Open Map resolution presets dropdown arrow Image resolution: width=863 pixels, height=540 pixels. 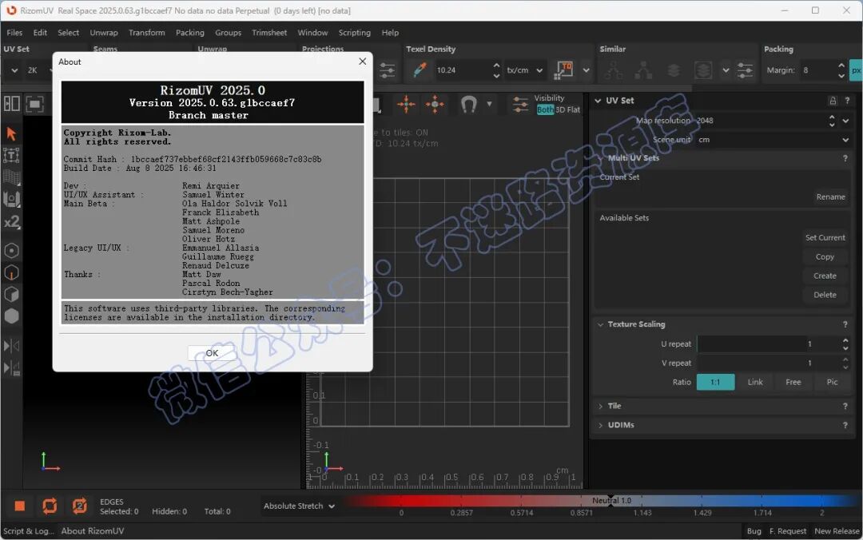[x=846, y=121]
